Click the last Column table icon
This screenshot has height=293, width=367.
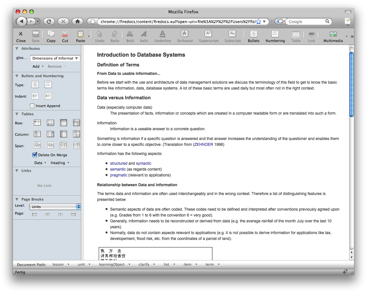[x=76, y=134]
